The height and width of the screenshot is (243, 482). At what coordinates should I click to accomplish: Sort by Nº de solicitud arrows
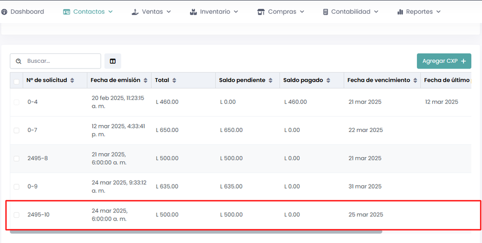pyautogui.click(x=72, y=81)
